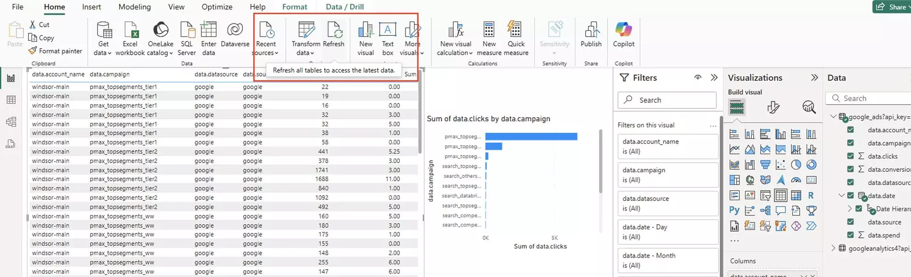Choose the Funnel visual

point(765,164)
